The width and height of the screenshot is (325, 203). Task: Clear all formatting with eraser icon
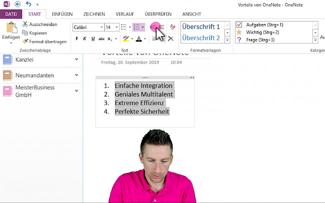point(173,27)
